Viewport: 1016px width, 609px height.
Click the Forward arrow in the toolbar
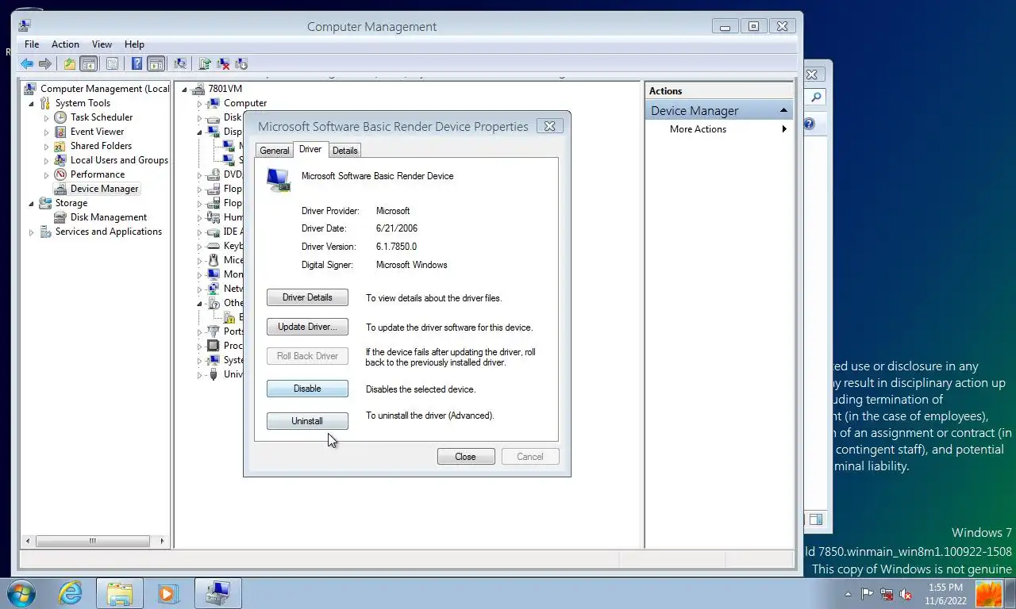pyautogui.click(x=45, y=63)
